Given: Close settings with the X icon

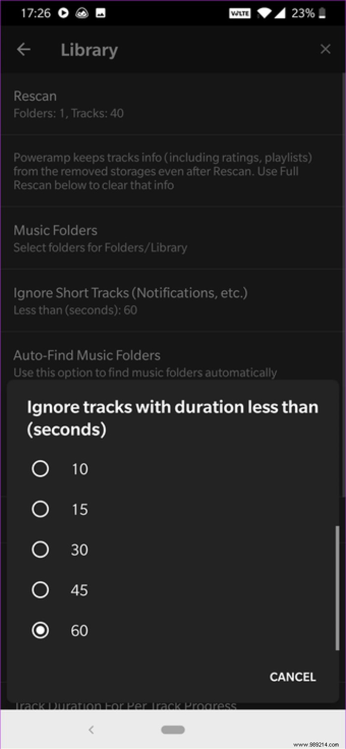Looking at the screenshot, I should click(x=325, y=49).
